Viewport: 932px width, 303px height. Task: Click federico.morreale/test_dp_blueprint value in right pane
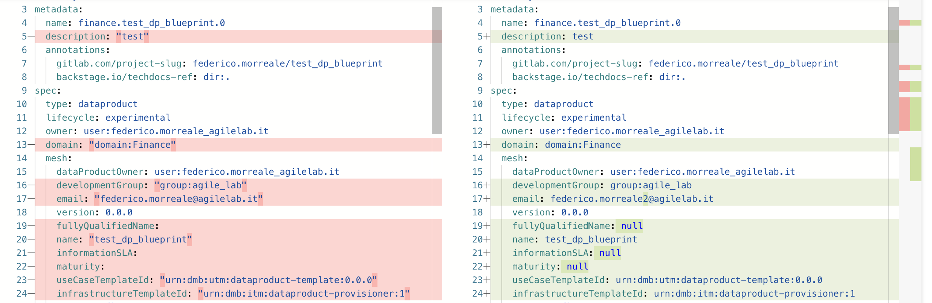coord(743,64)
